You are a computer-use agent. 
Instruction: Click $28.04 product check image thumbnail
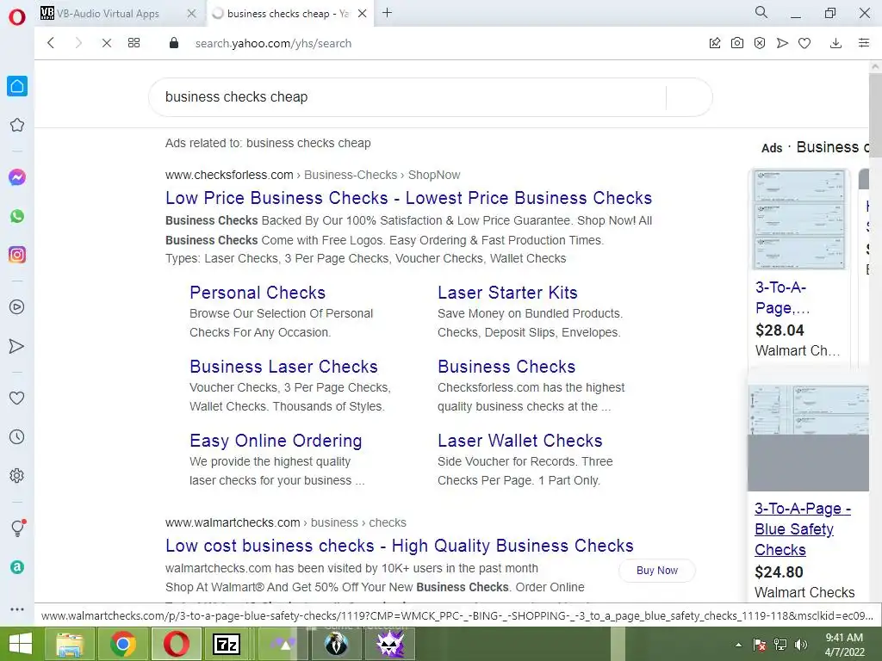(799, 219)
